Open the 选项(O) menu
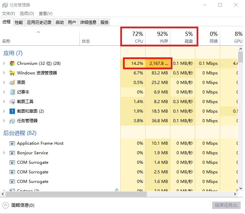This screenshot has height=214, width=245. [27, 14]
